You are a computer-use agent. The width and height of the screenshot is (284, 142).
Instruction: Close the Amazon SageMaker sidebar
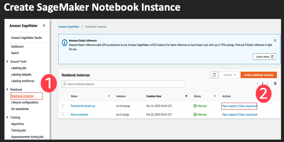tap(44, 26)
